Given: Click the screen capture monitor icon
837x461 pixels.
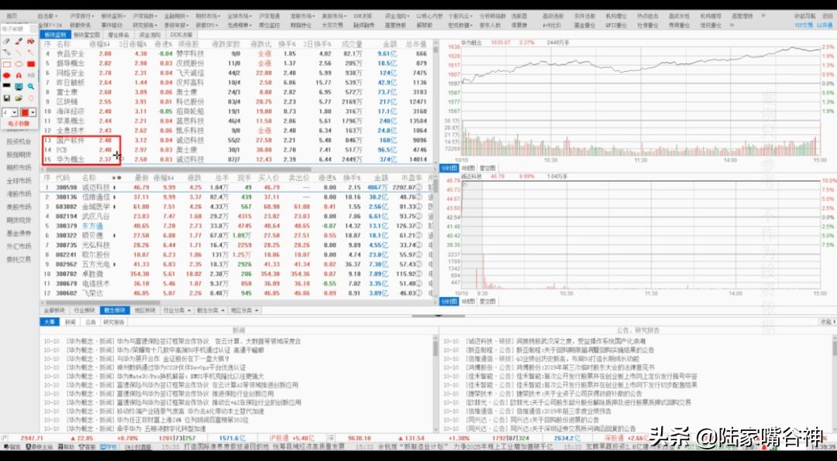Looking at the screenshot, I should coord(19,86).
